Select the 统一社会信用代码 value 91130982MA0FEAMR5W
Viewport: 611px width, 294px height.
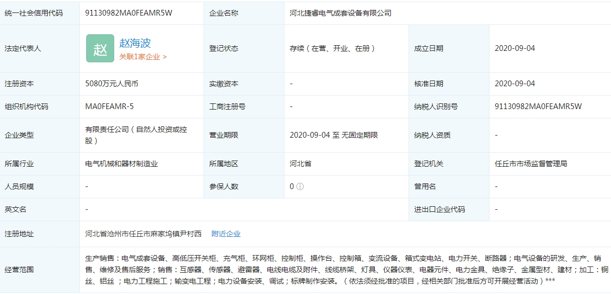[128, 13]
